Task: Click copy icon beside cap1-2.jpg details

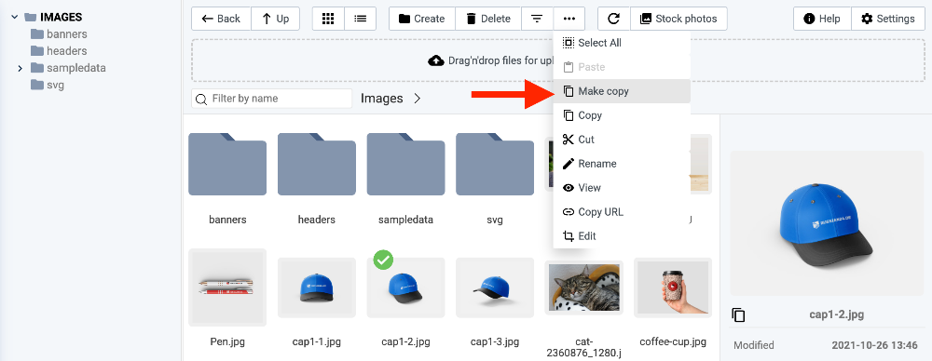Action: click(738, 314)
